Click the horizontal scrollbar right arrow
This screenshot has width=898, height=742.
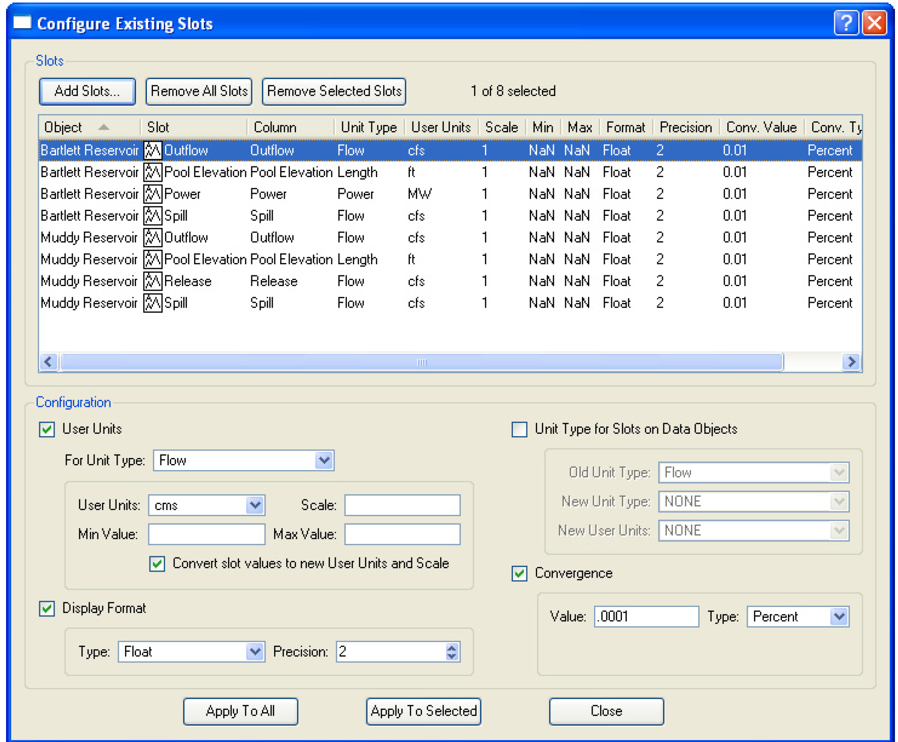[852, 362]
